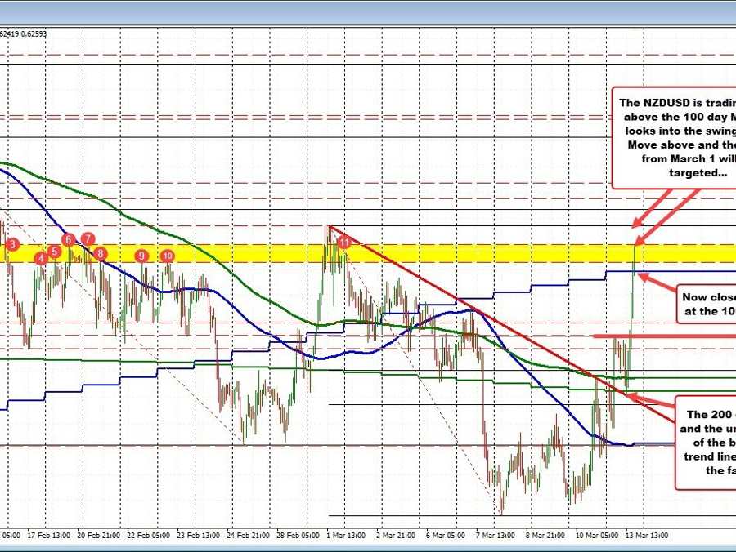Click the red swing marker 7
The height and width of the screenshot is (552, 736).
coord(87,239)
